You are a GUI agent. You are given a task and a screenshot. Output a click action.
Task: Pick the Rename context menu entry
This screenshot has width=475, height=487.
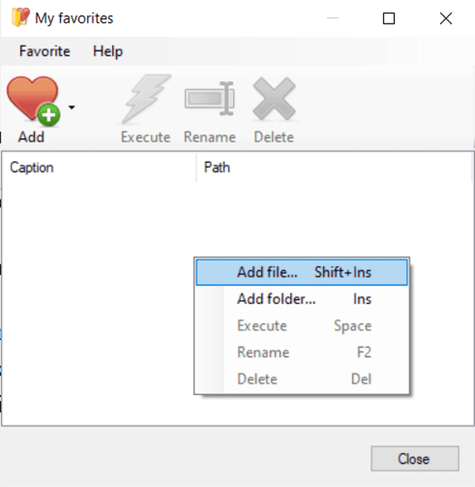point(302,352)
